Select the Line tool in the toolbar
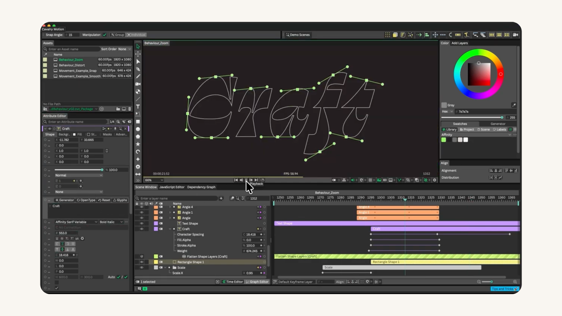This screenshot has width=562, height=316. (x=138, y=99)
